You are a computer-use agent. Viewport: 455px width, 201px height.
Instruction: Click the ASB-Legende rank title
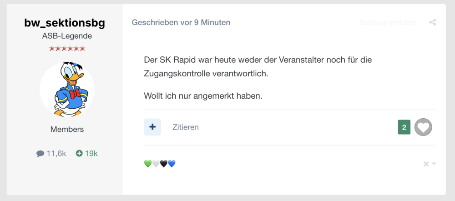(x=67, y=36)
